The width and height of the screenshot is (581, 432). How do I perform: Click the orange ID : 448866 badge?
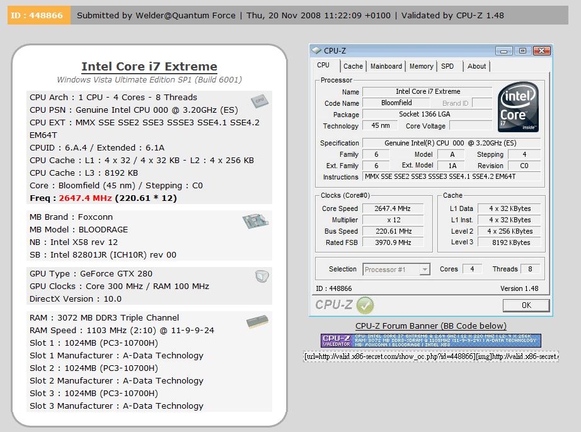pyautogui.click(x=39, y=15)
